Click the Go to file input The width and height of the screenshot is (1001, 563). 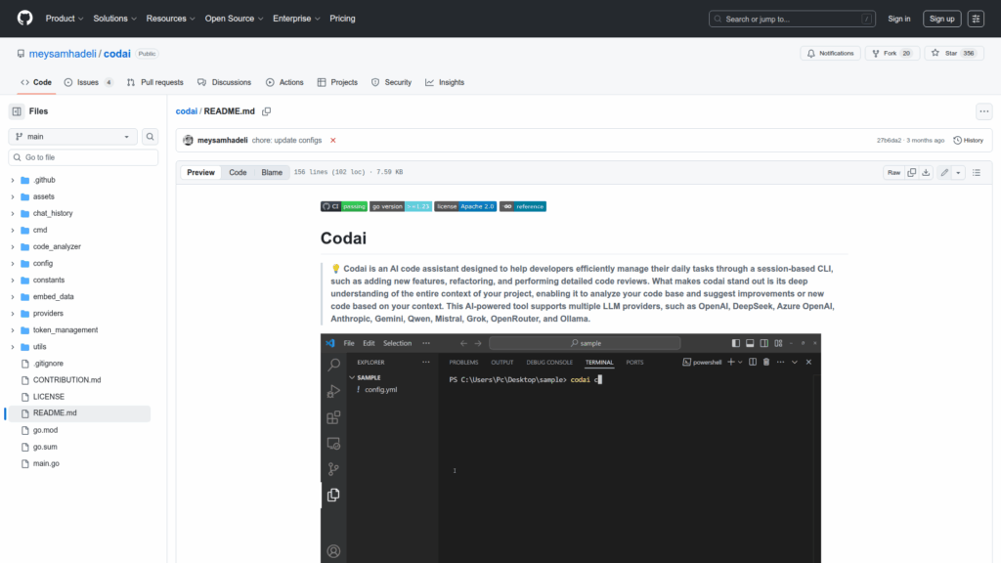(83, 157)
